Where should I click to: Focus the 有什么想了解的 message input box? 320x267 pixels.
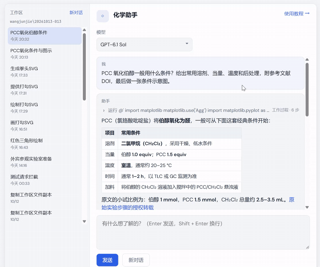203,232
